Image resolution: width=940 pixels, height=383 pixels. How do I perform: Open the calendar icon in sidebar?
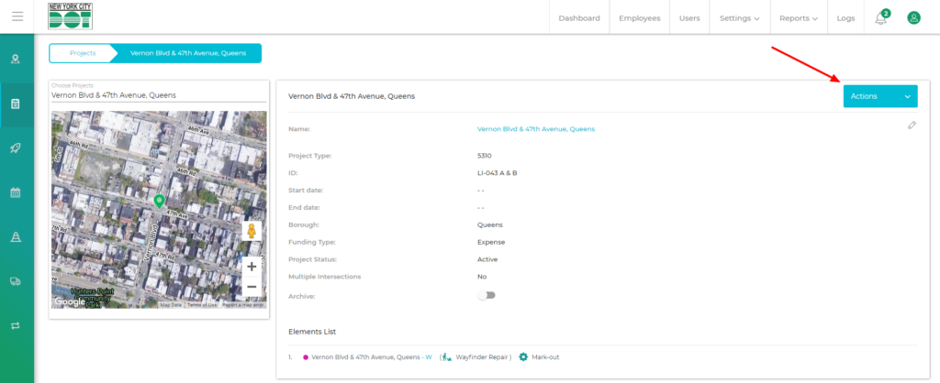16,192
